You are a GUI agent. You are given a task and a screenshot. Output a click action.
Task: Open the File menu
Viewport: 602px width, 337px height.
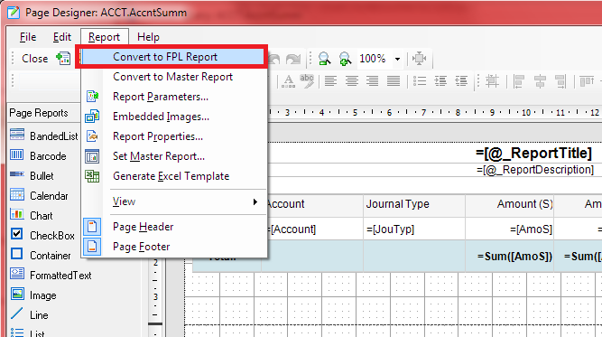(28, 37)
